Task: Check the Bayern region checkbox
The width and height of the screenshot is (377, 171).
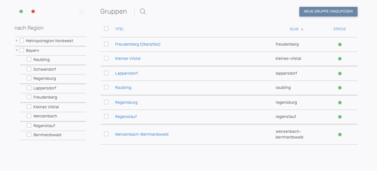Action: [x=22, y=50]
